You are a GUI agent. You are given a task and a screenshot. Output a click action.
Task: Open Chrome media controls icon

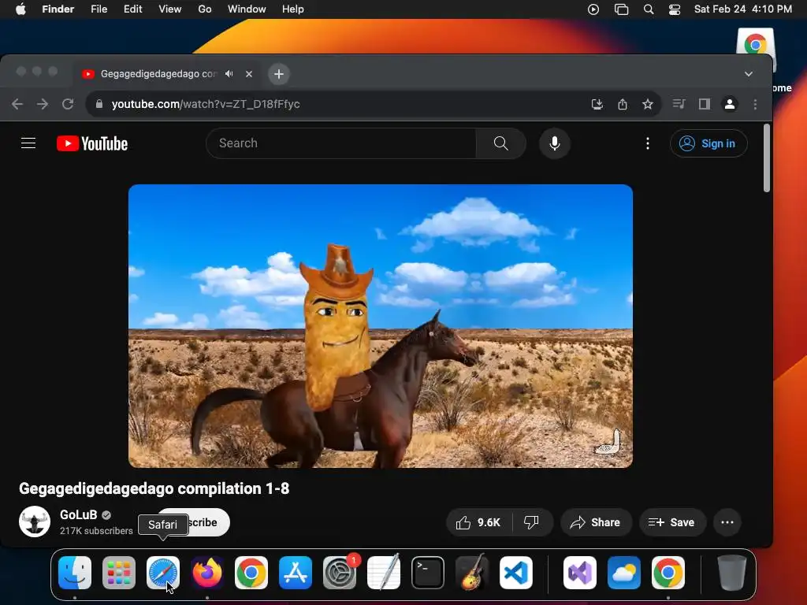(x=679, y=104)
